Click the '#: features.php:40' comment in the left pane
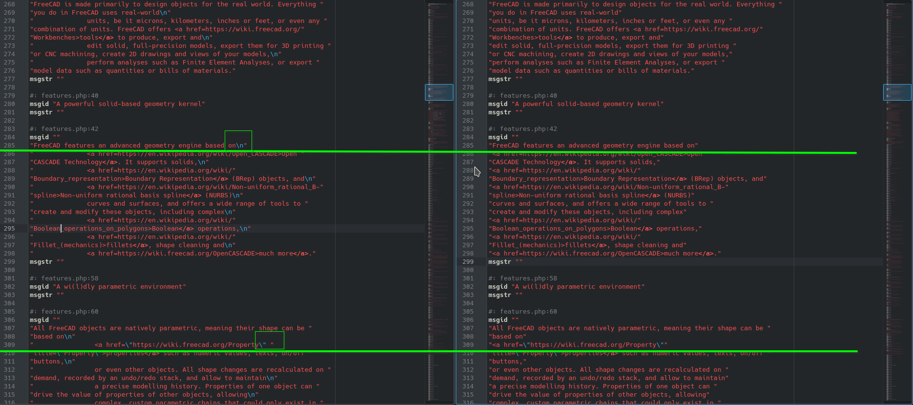 [64, 96]
